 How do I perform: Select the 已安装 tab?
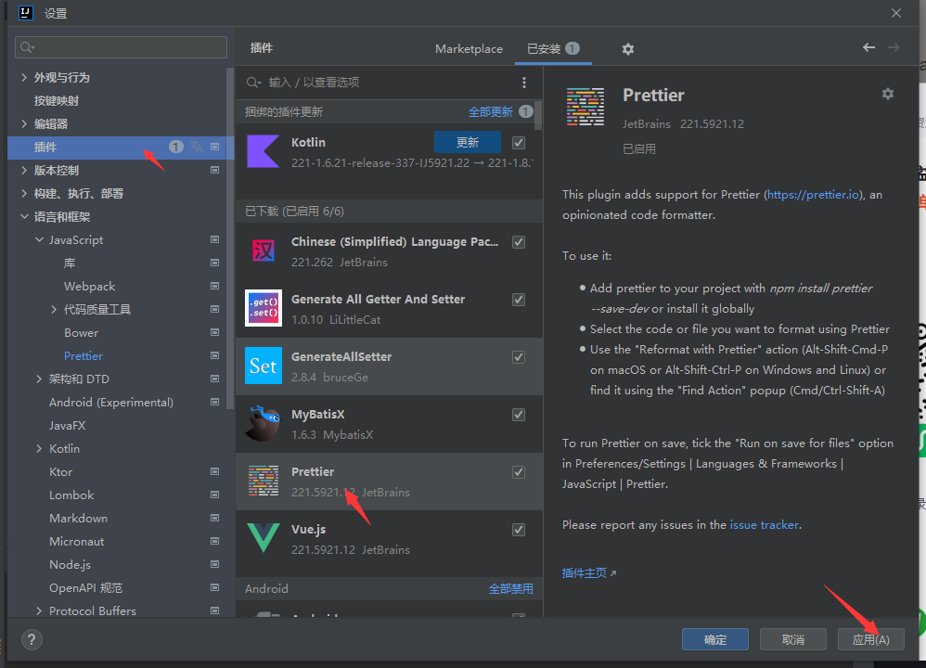click(553, 49)
